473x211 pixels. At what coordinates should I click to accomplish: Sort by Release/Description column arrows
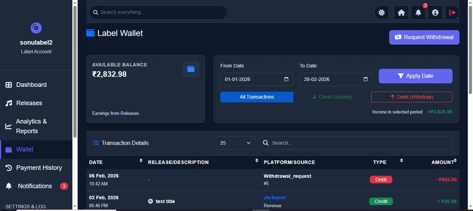click(257, 160)
